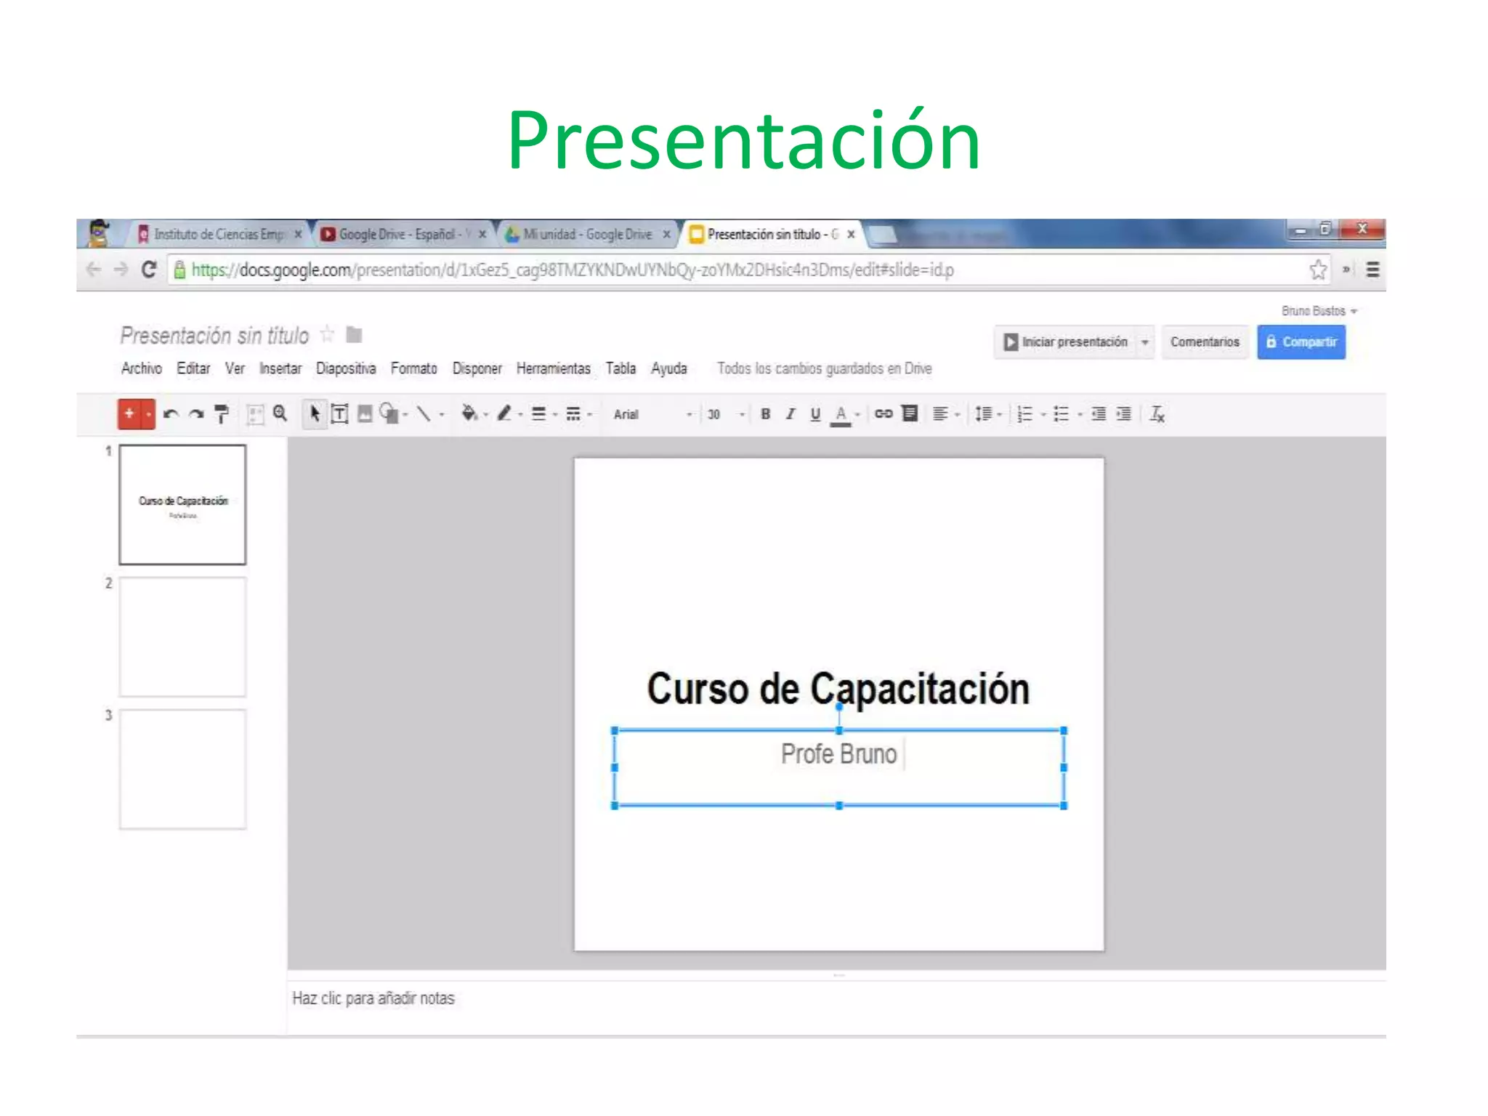Image resolution: width=1488 pixels, height=1116 pixels.
Task: Choose the select arrow cursor tool
Action: click(315, 414)
